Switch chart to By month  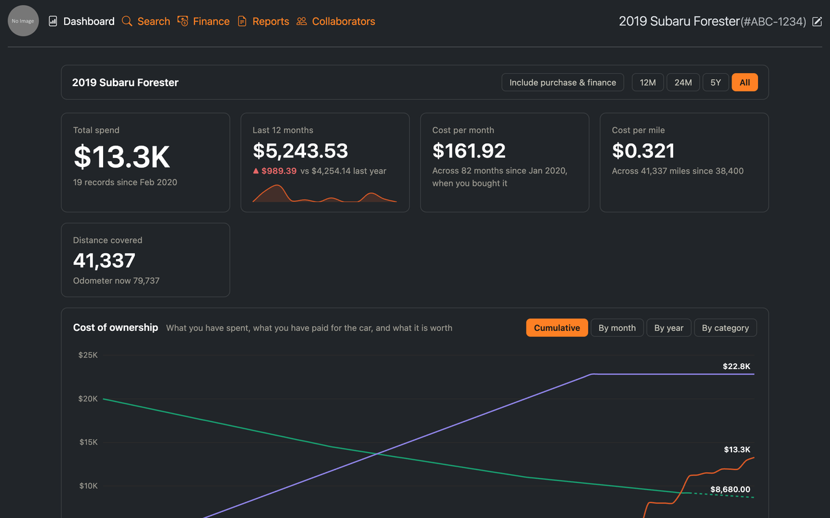617,328
